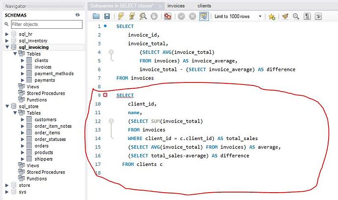Expand the sys schema
The image size is (338, 200).
click(7, 192)
